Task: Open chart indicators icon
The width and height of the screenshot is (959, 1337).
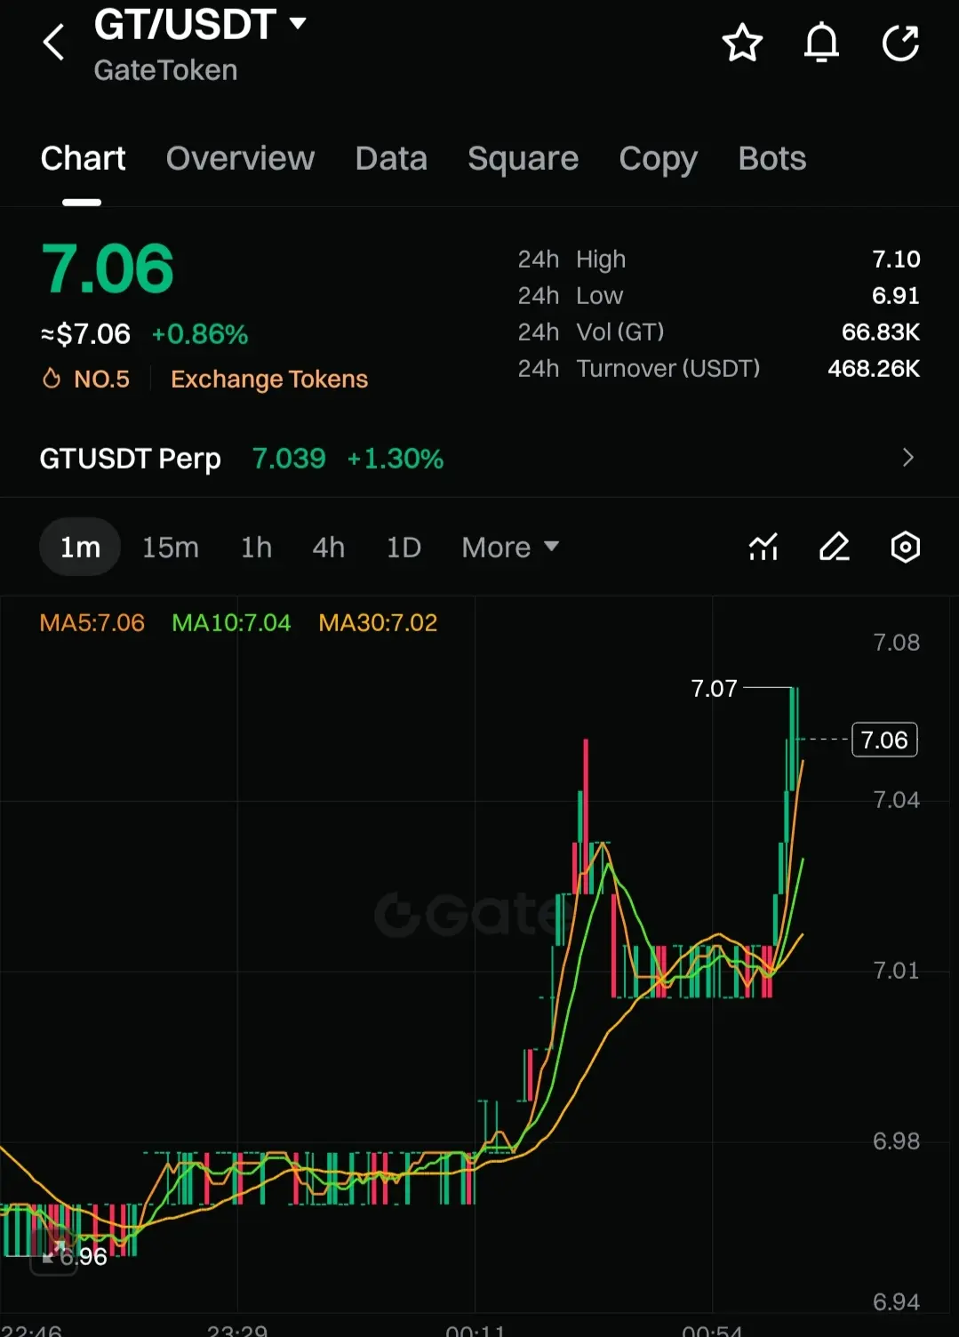Action: point(763,547)
